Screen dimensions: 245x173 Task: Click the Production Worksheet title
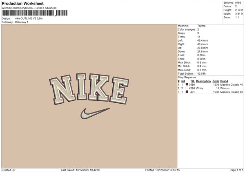22,3
